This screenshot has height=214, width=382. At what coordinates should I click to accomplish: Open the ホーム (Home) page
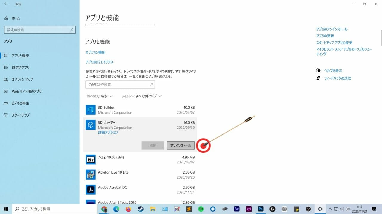pos(12,18)
